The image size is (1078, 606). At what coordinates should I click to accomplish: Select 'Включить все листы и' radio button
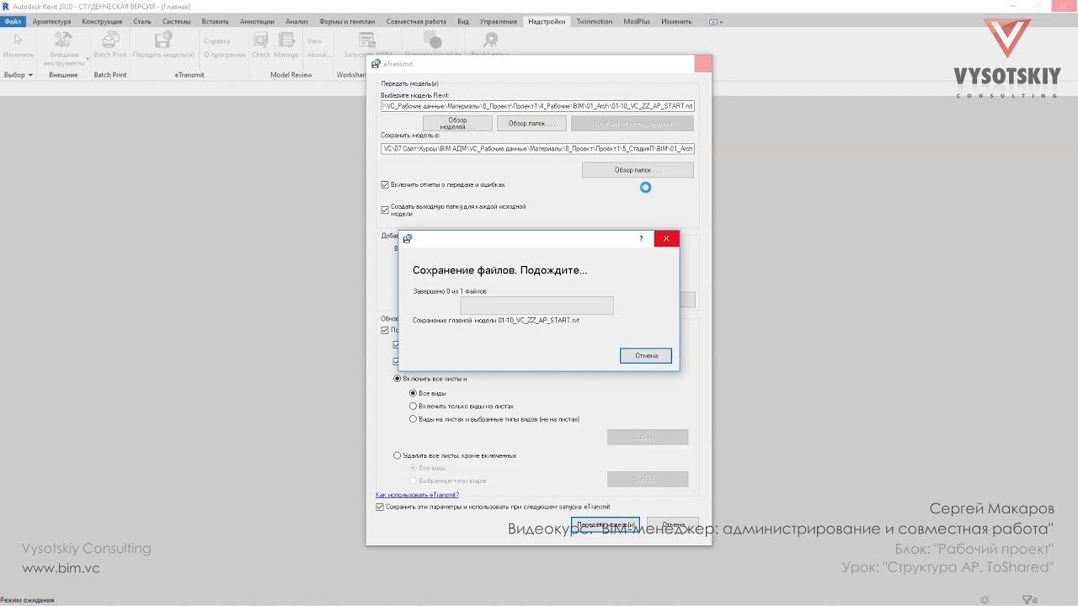click(x=398, y=379)
